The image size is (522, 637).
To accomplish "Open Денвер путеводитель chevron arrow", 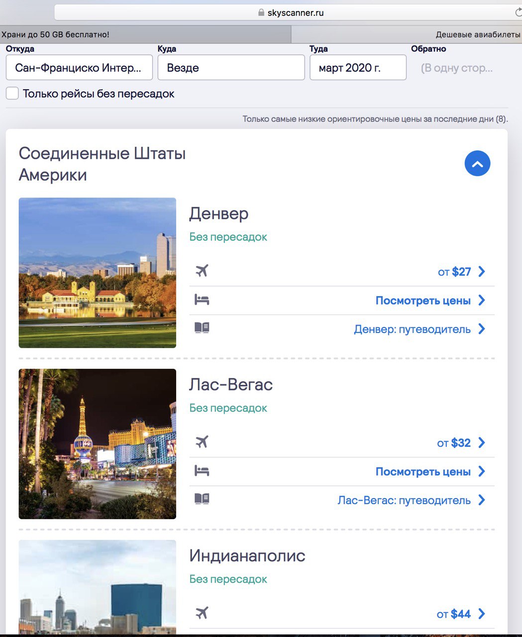I will (482, 329).
